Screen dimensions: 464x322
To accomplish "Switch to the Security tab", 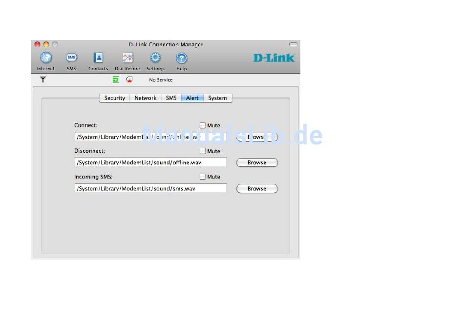I will point(114,98).
